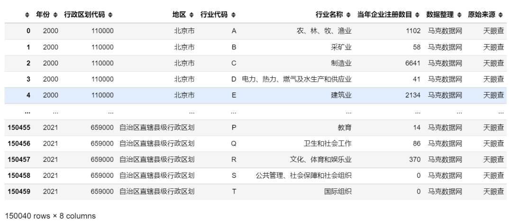This screenshot has width=512, height=222.
Task: Click the 年份 column header
Action: pyautogui.click(x=43, y=15)
